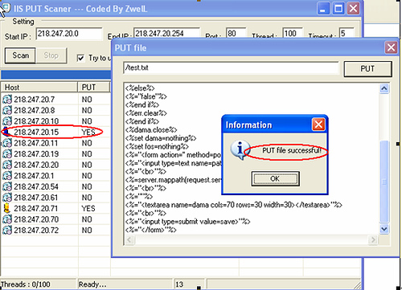This screenshot has width=402, height=290.
Task: Maximize the IIS PUT Scaner window
Action: click(338, 9)
